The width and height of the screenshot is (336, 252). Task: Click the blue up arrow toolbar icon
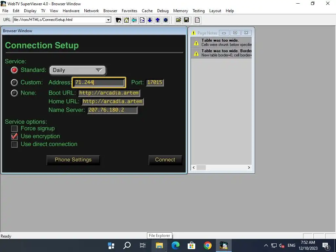click(x=158, y=20)
